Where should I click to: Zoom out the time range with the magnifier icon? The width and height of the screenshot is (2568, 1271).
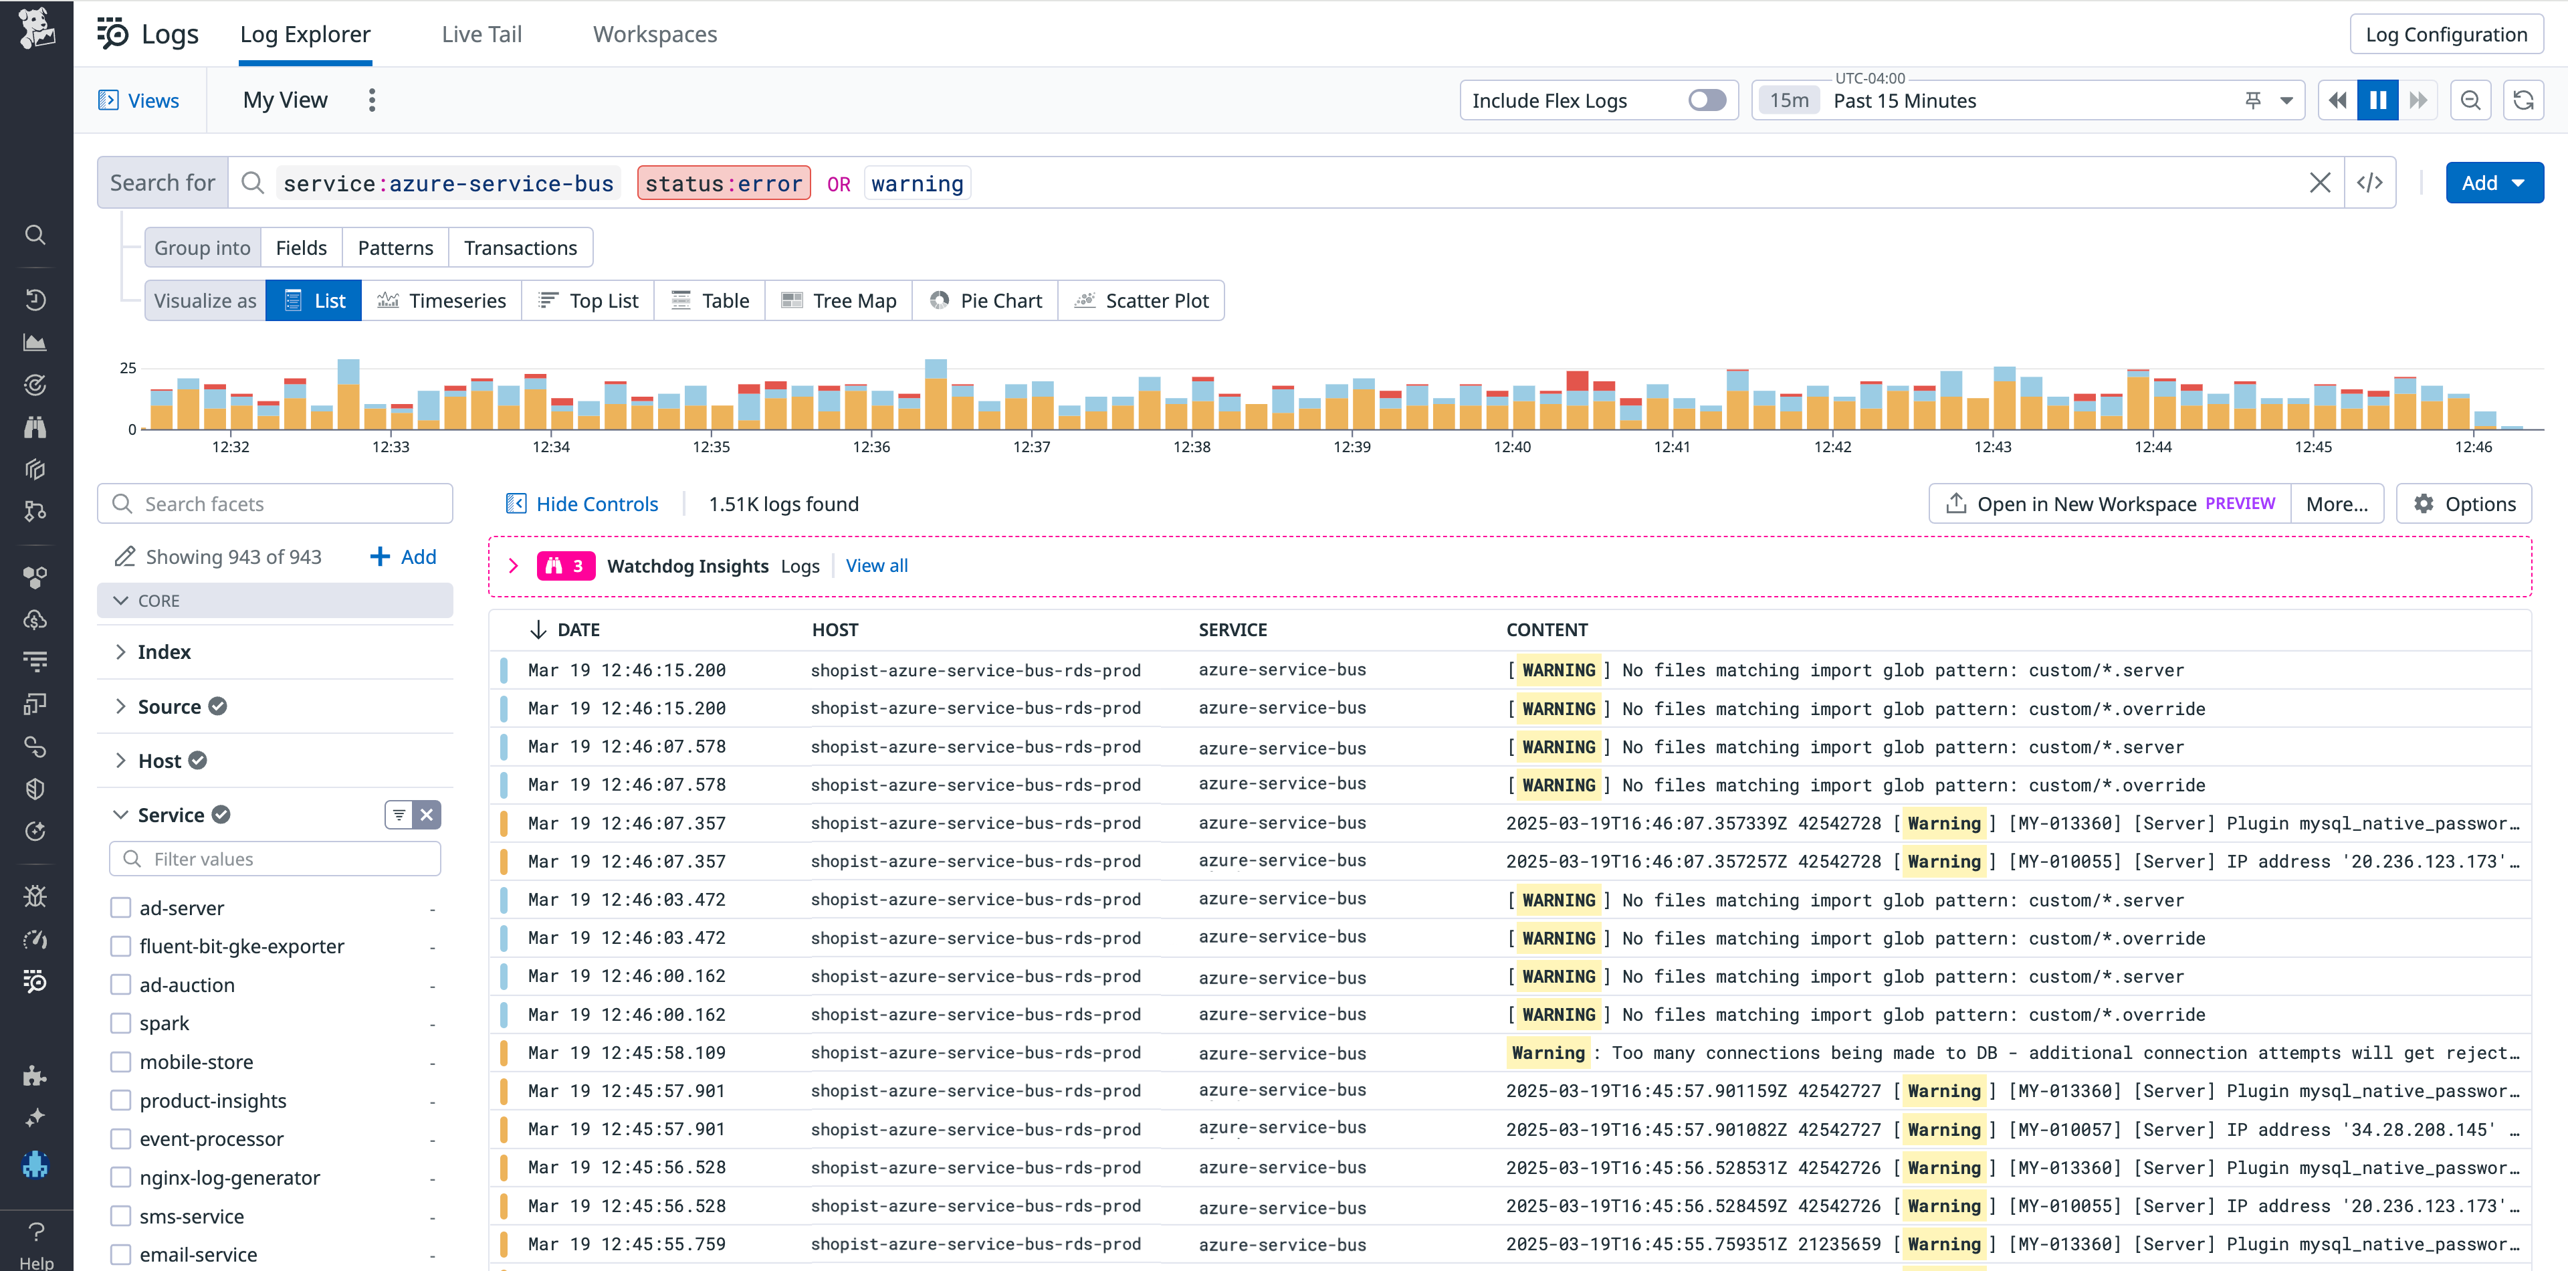(2470, 100)
